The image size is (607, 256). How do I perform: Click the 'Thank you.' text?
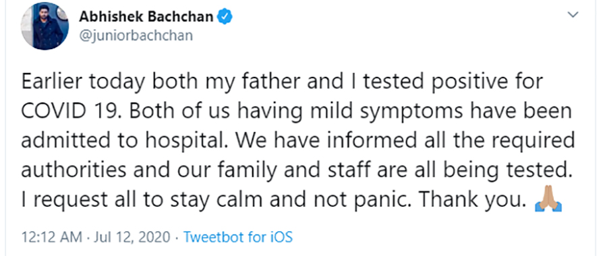tap(472, 200)
